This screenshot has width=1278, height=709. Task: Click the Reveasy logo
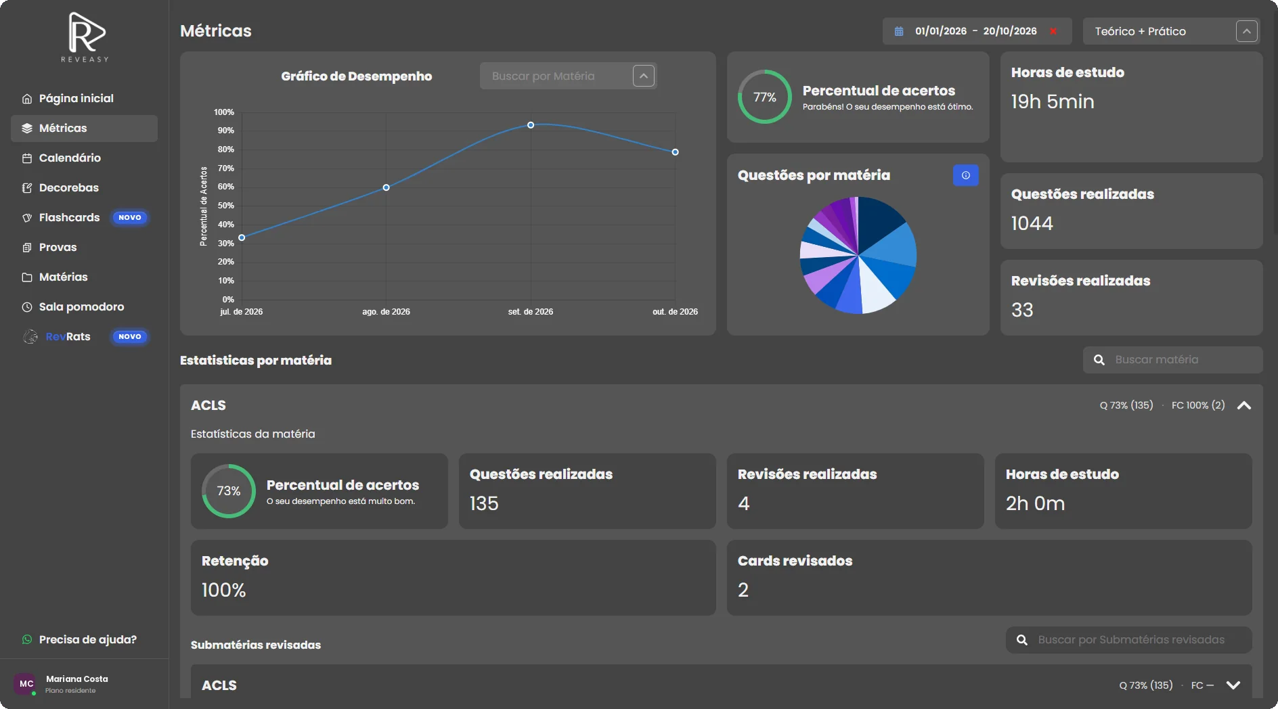[85, 37]
